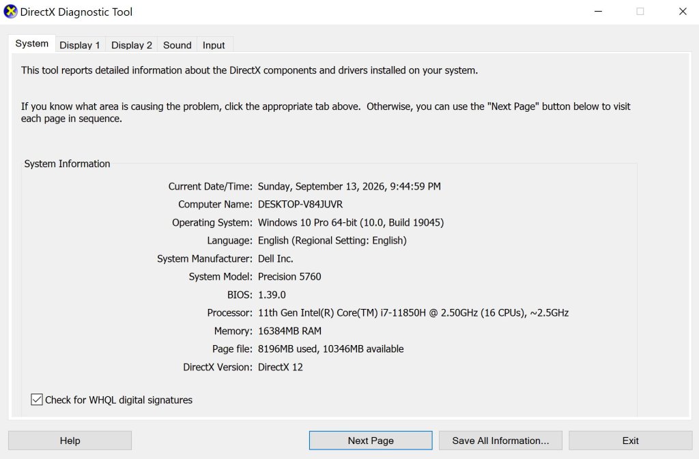Click the 'Page file:' label

pos(232,349)
